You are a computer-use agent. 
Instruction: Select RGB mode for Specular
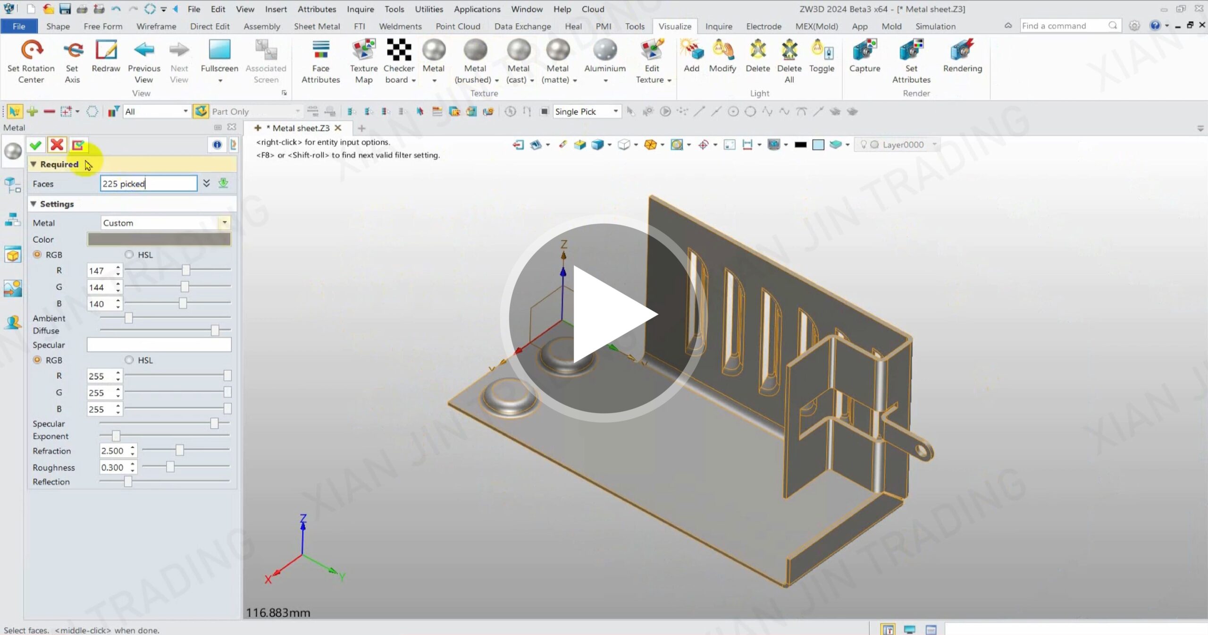37,360
